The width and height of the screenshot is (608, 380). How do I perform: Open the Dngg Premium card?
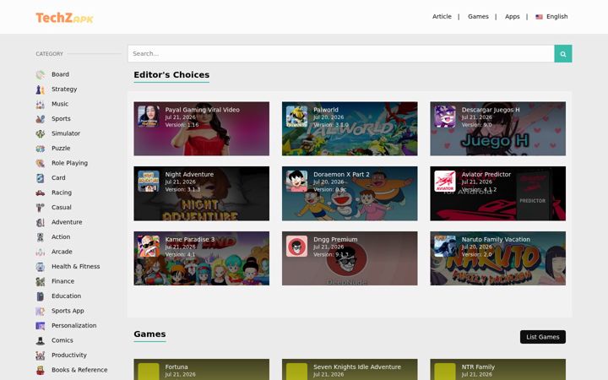(x=350, y=258)
